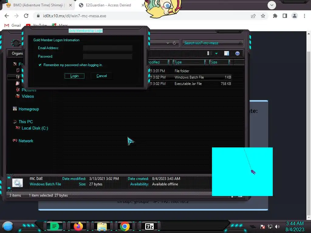Open view options dropdown arrow
Image resolution: width=311 pixels, height=233 pixels.
216,53
